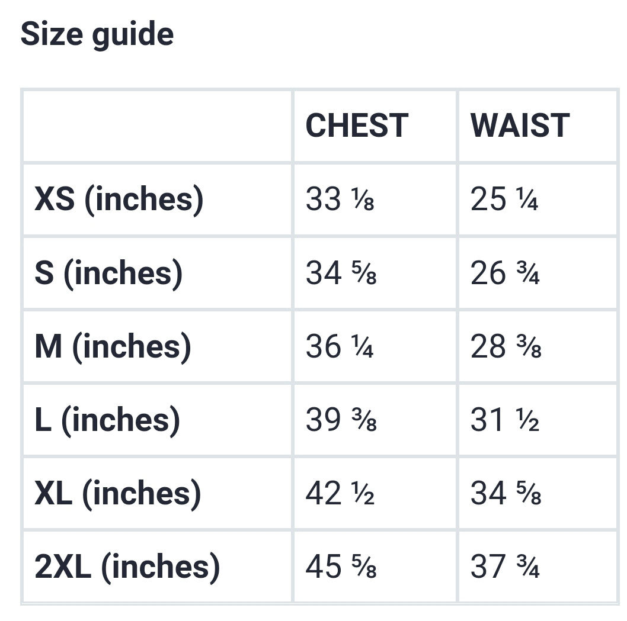Screen dimensions: 627x621
Task: Click the XL chest value 42 ½
Action: 340,493
